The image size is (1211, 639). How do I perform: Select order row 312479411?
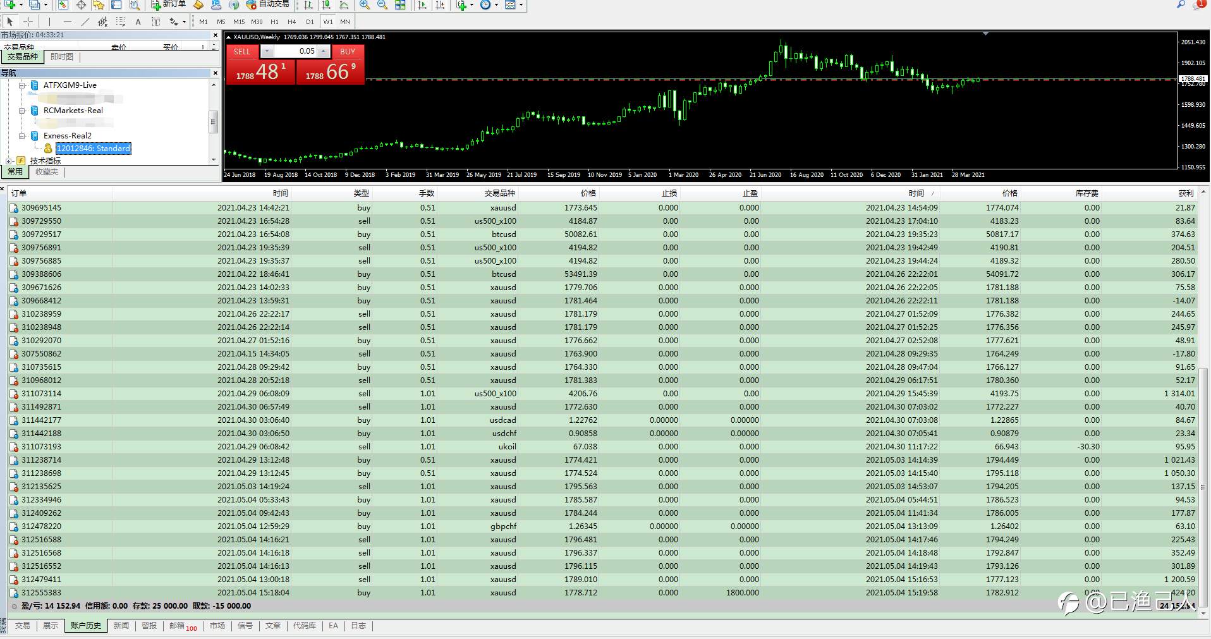[x=604, y=579]
